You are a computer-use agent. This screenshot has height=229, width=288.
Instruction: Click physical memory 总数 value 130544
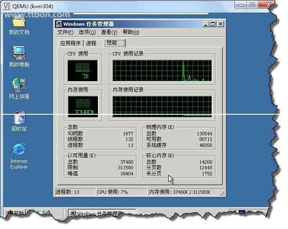[x=204, y=134]
